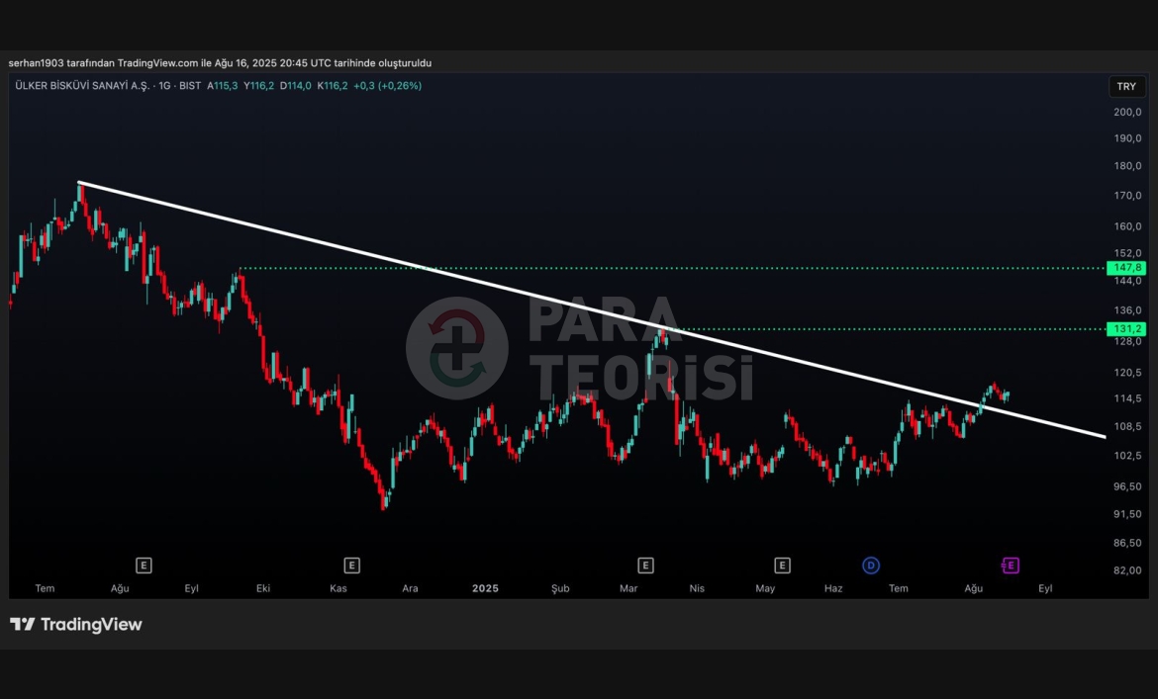Click the 2025 label on time axis
Viewport: 1158px width, 699px height.
(485, 588)
